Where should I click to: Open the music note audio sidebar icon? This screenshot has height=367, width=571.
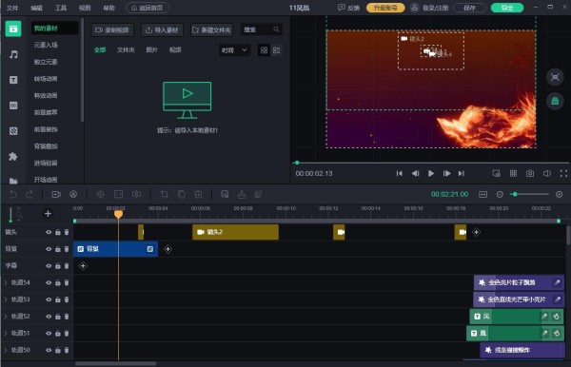[x=13, y=54]
